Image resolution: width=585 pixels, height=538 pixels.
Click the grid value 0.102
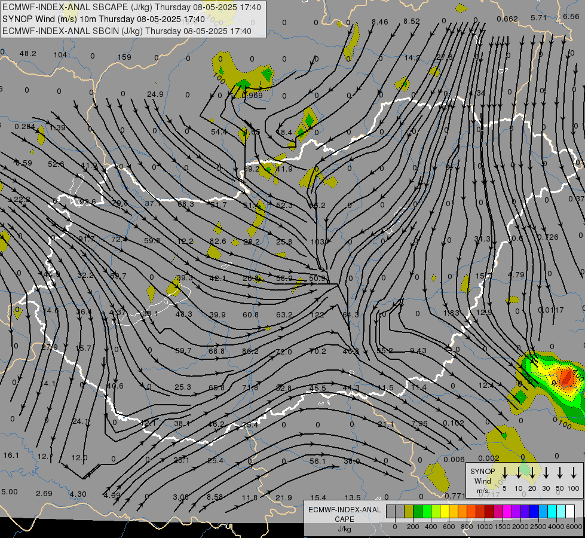click(454, 423)
